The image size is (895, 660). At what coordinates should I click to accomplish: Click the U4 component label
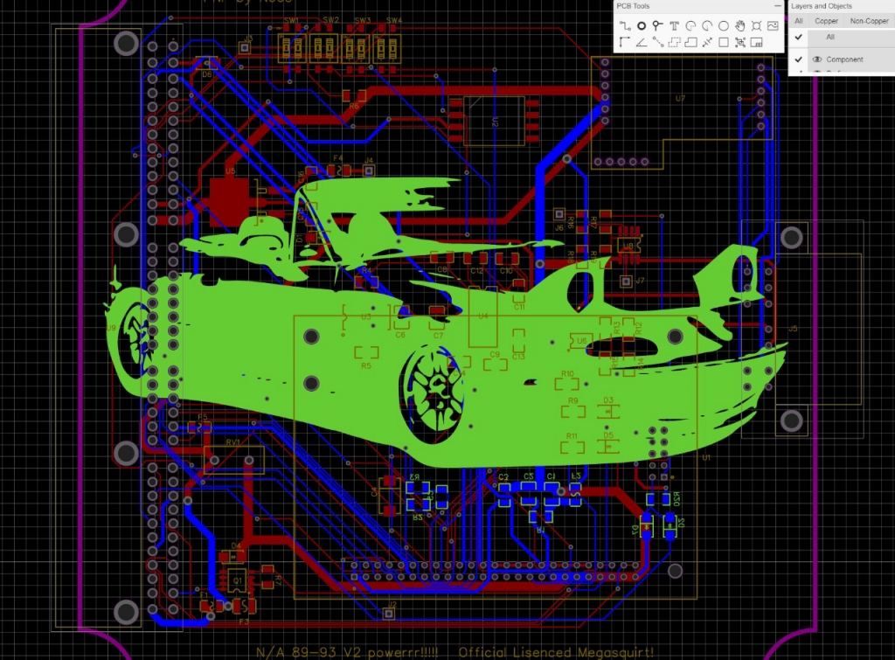tap(482, 316)
